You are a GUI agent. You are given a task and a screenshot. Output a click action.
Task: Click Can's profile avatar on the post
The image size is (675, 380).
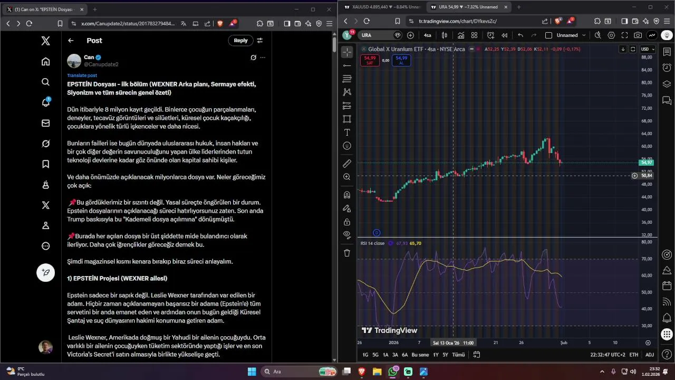pyautogui.click(x=74, y=61)
